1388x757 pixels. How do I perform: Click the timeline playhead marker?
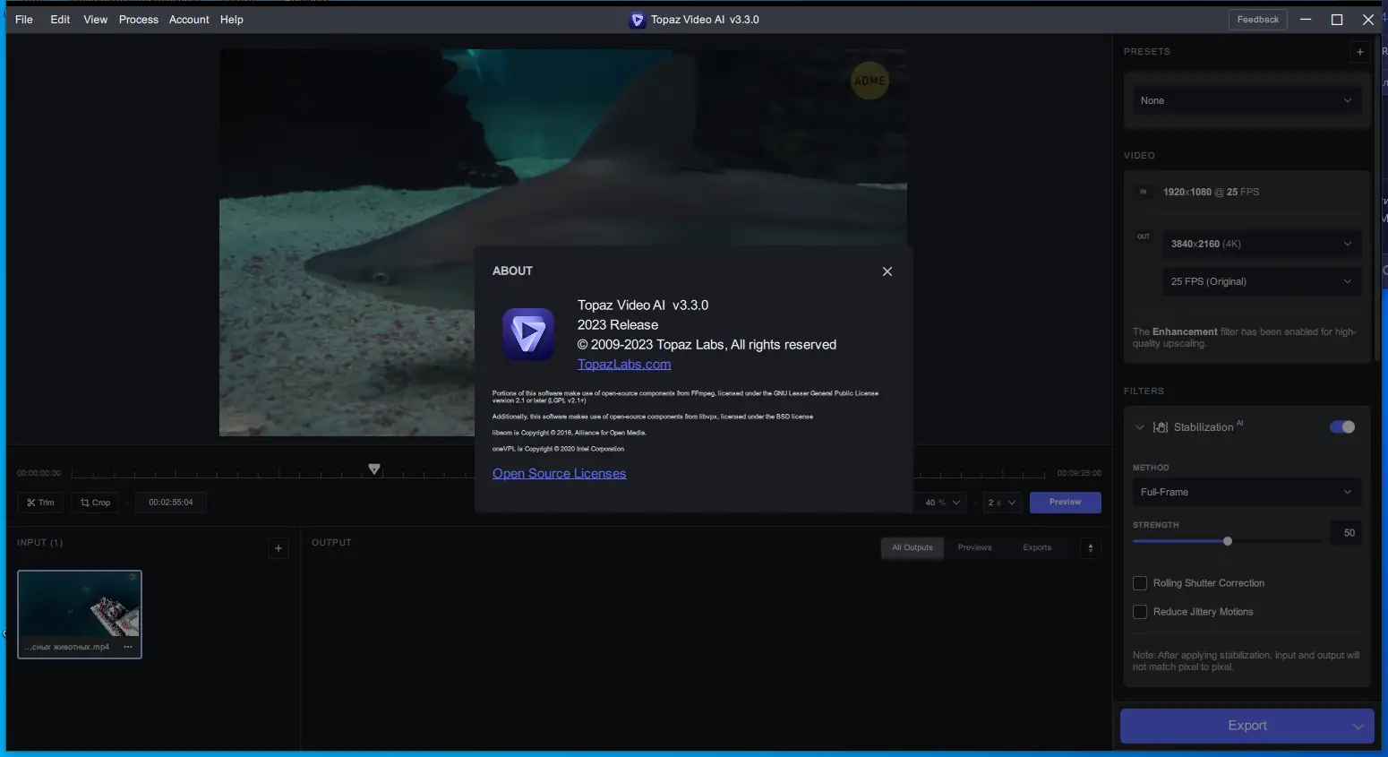pos(374,469)
